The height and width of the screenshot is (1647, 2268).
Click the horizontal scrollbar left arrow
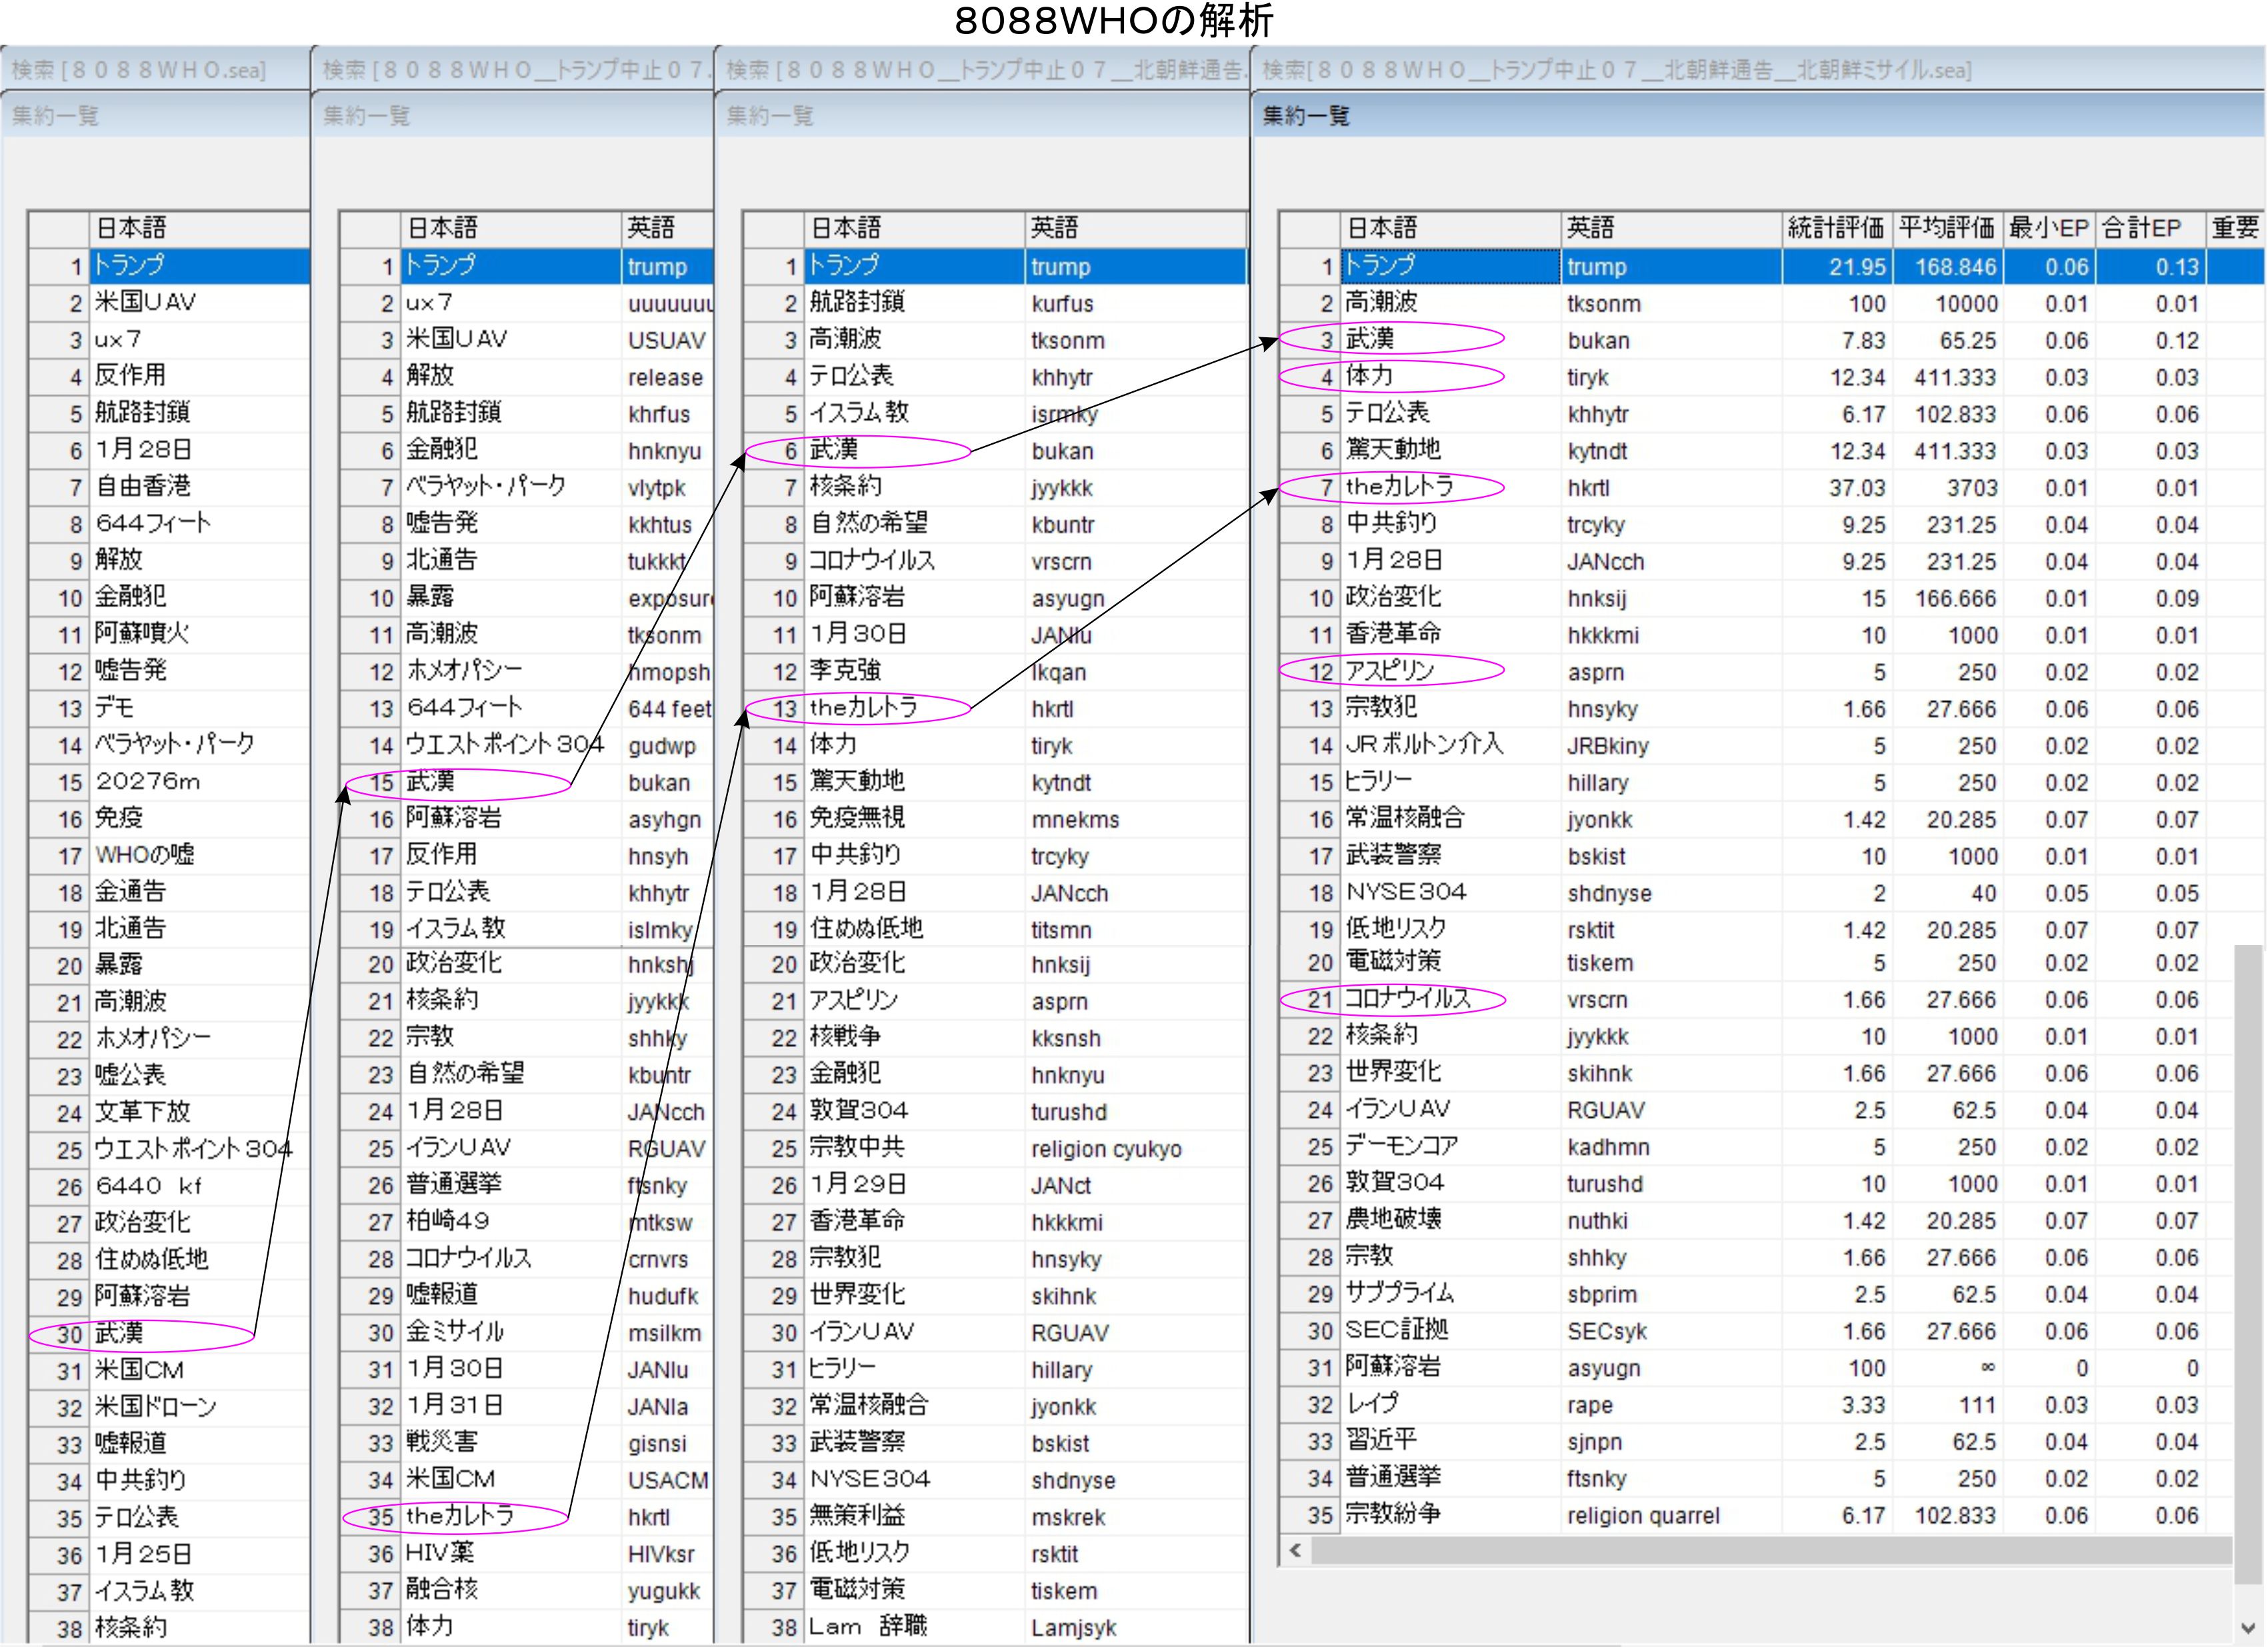coord(1295,1550)
